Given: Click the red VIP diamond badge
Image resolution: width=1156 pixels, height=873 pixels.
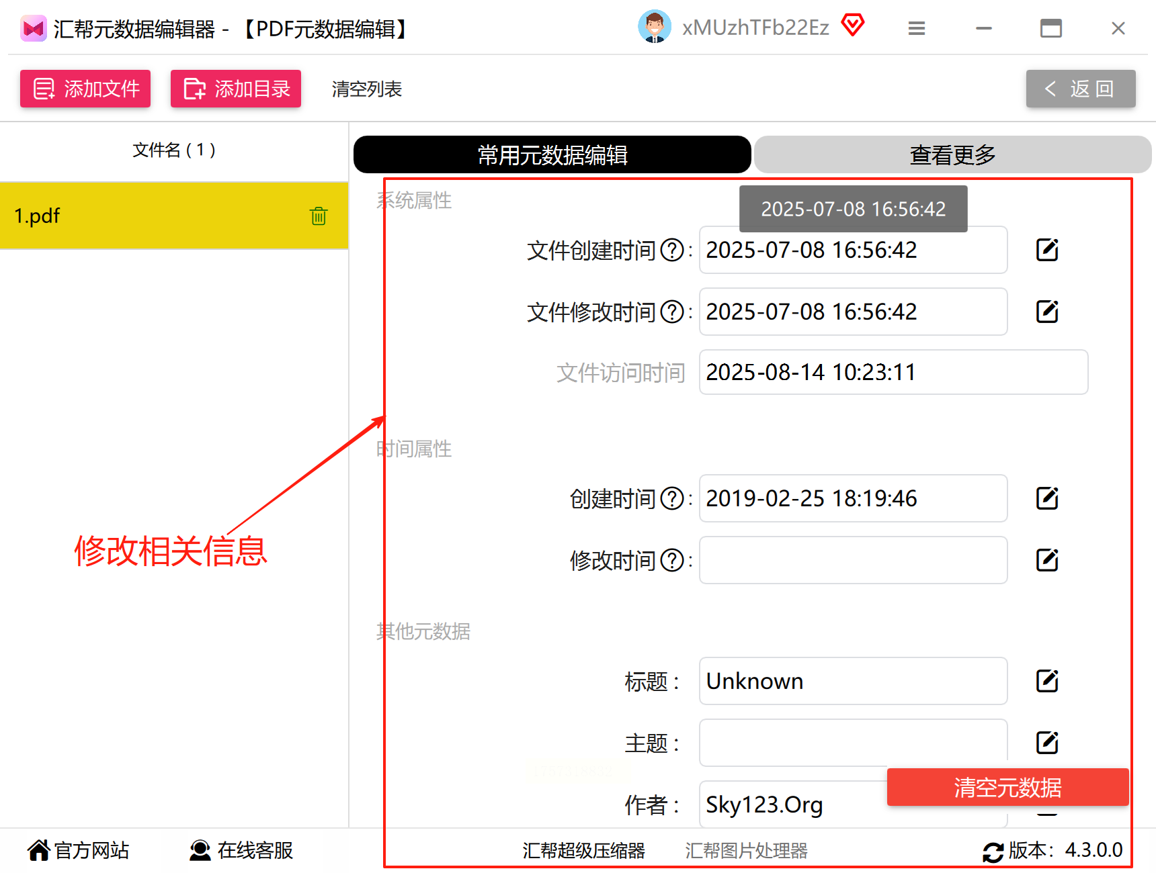Looking at the screenshot, I should (852, 26).
